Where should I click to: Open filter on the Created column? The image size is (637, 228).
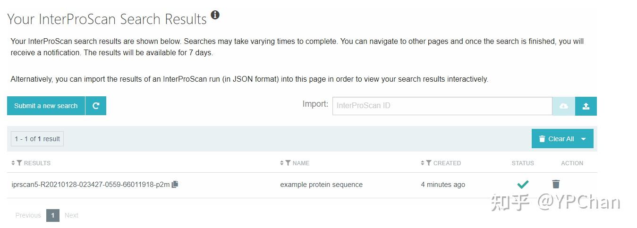point(429,163)
